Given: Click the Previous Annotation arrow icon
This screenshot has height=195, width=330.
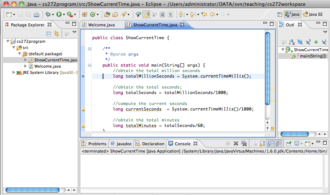Looking at the screenshot, I should (x=192, y=14).
